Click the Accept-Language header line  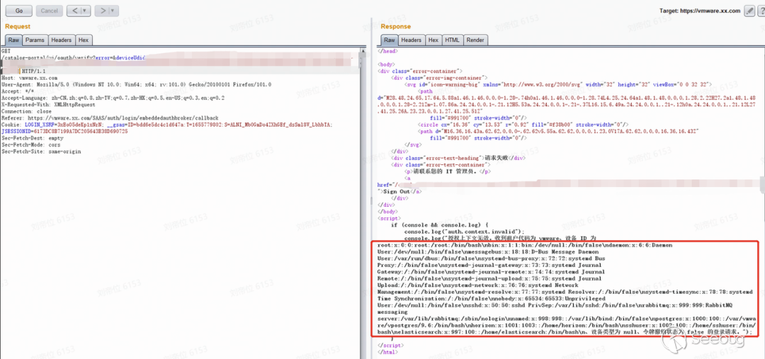[x=113, y=98]
